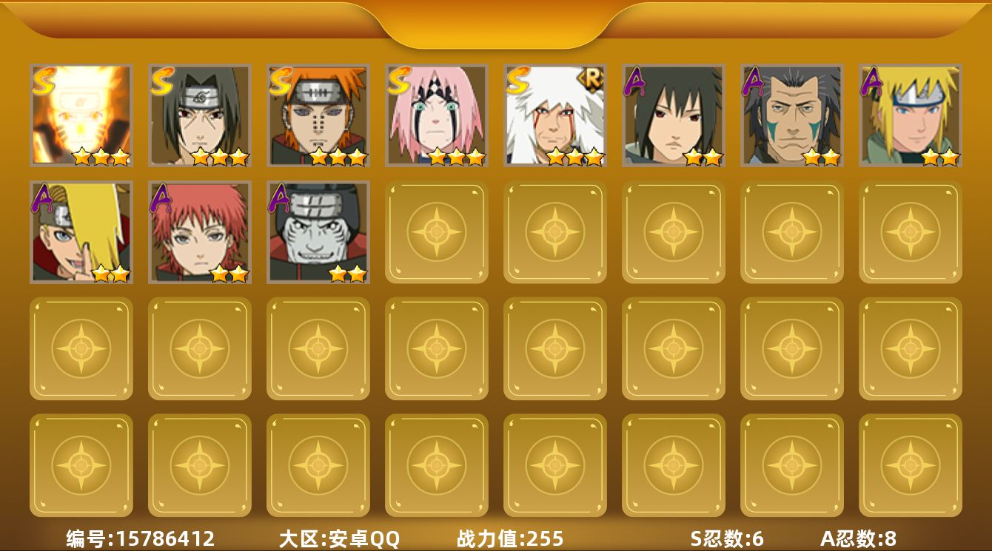992x551 pixels.
Task: Open the white-haired S-rank ninja card
Action: coord(555,115)
